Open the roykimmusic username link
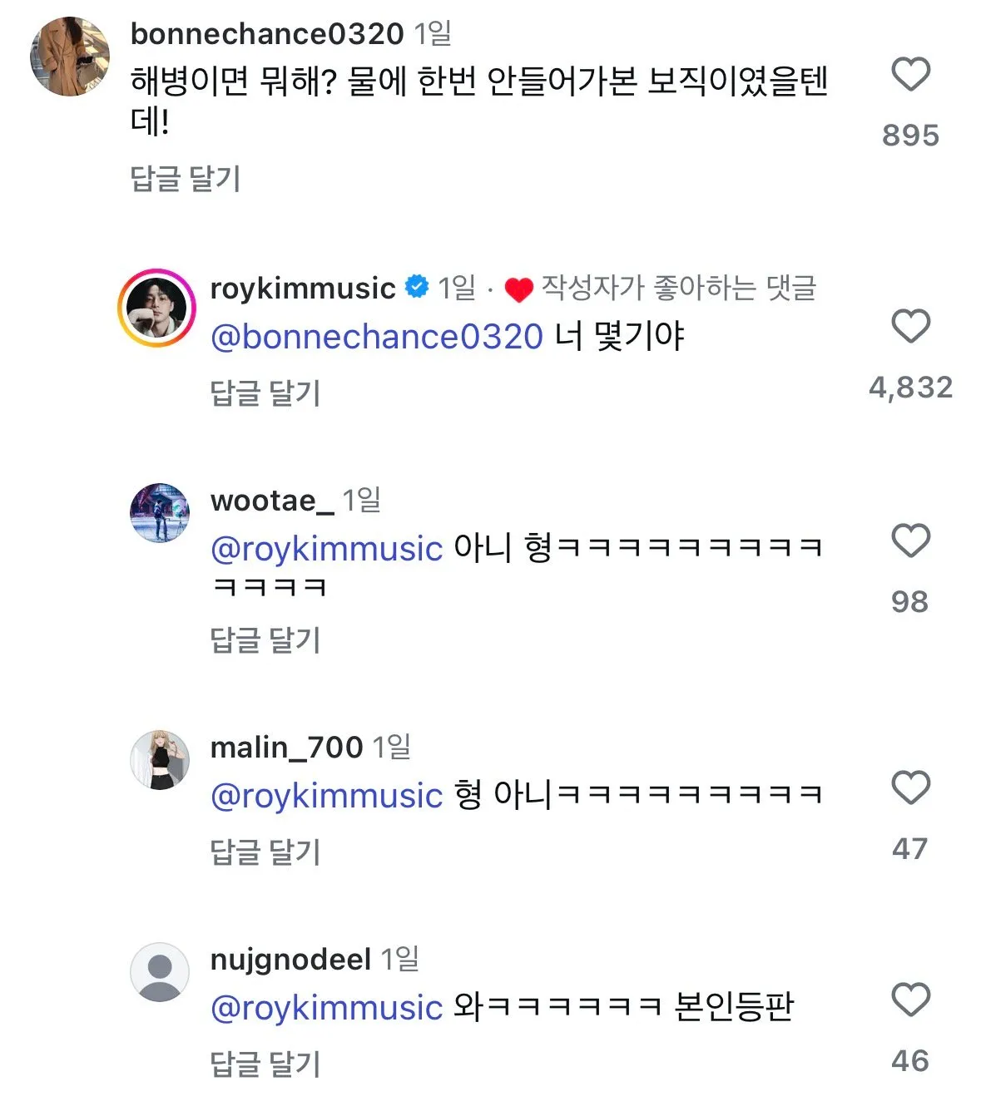Viewport: 981px width, 1101px height. pos(303,289)
